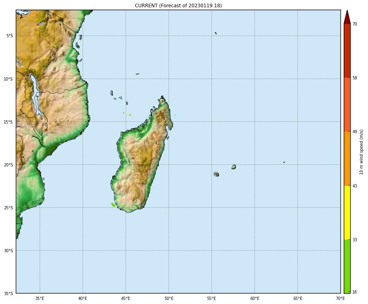Viewport: 368px width, 304px height.
Task: Select the yellow colorbar band between 33 and 43
Action: click(347, 213)
